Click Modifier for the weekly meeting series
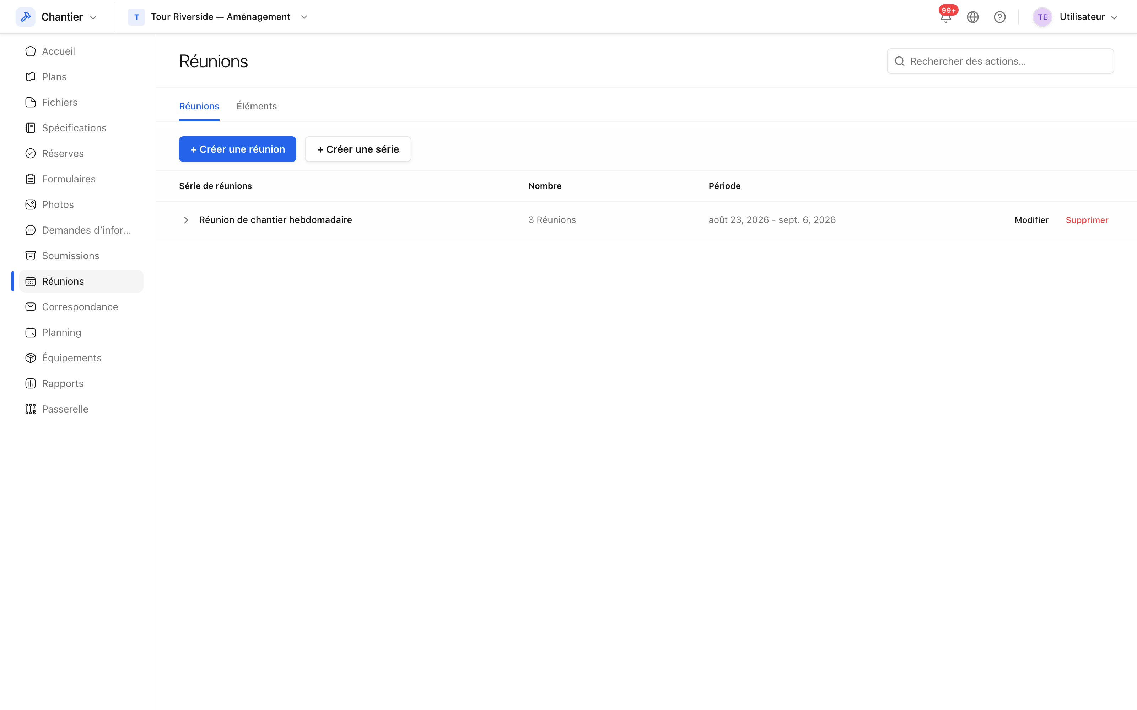 1031,220
